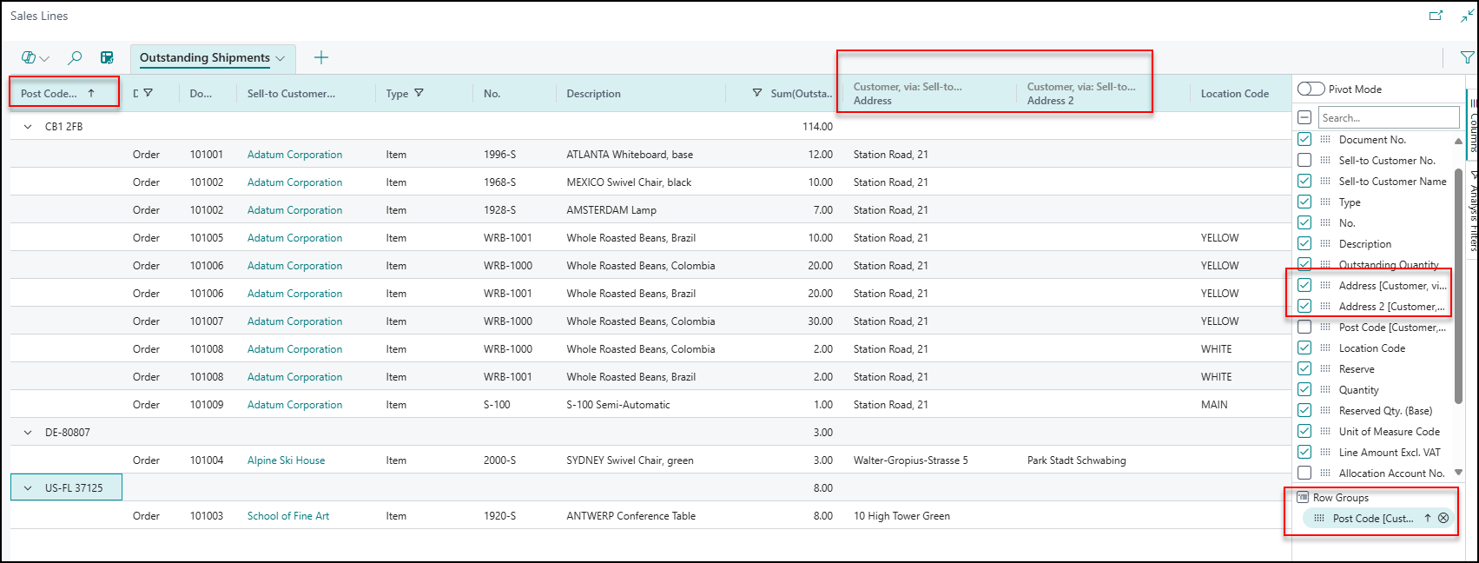Image resolution: width=1479 pixels, height=563 pixels.
Task: Uncheck the Location Code checkbox
Action: click(x=1304, y=348)
